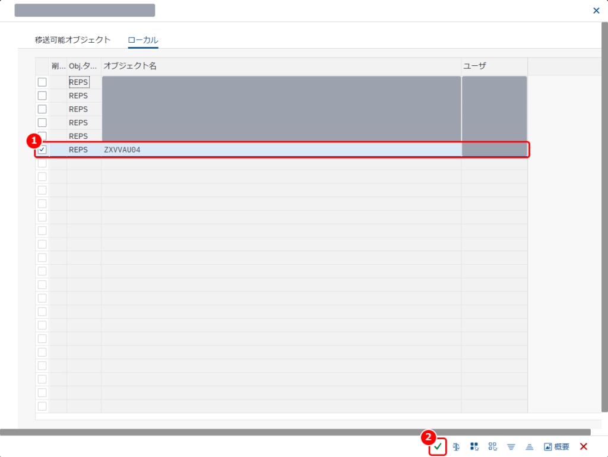Select all entries with filled-squares icon
The height and width of the screenshot is (457, 608).
pos(474,446)
